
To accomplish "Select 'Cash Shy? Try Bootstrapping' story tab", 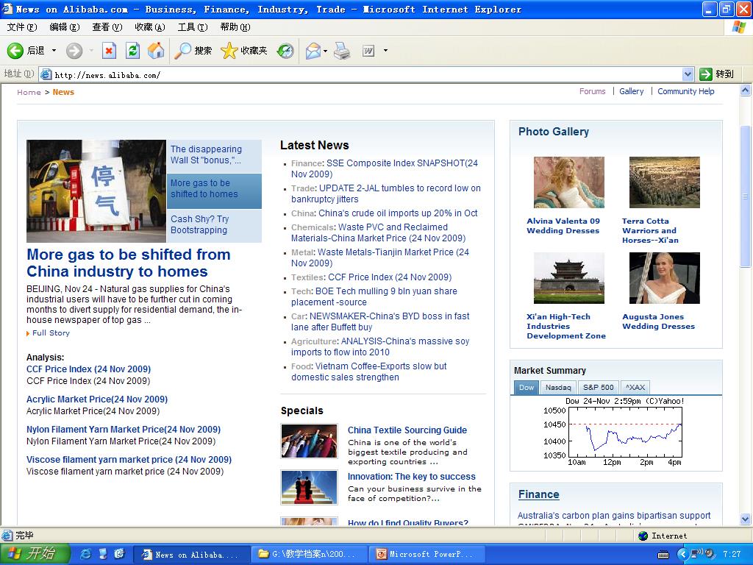I will click(x=214, y=225).
